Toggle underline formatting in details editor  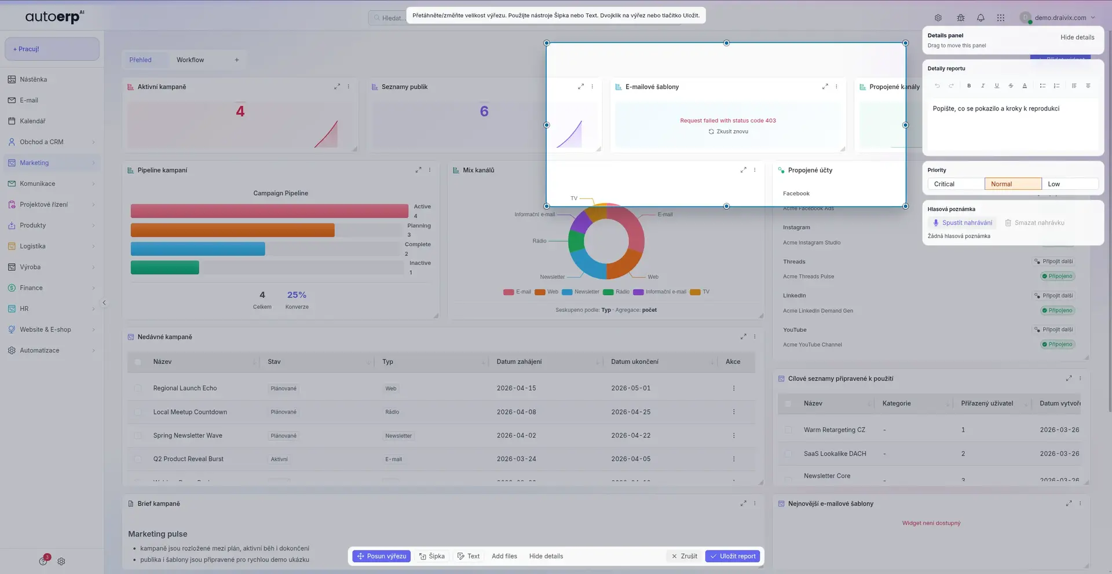pos(997,86)
